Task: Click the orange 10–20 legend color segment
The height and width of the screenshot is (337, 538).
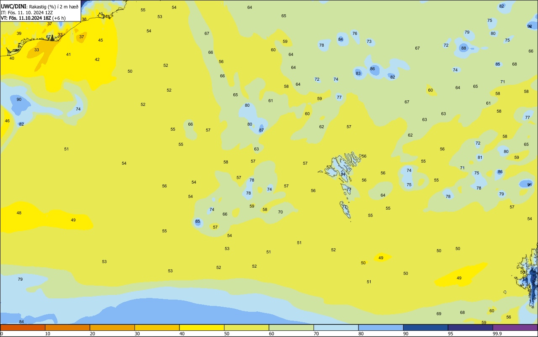Action: (x=67, y=327)
